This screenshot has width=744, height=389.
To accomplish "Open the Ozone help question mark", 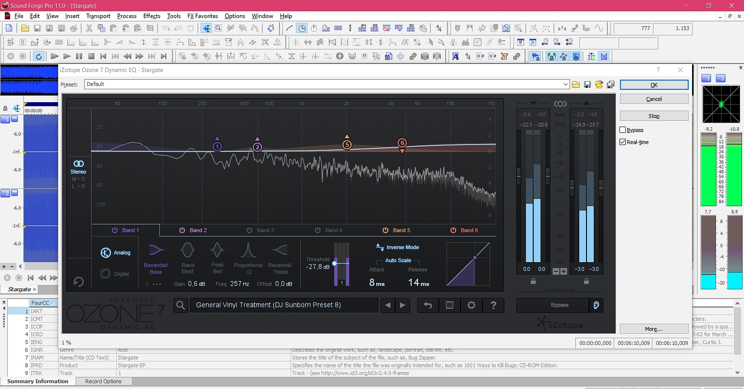I will pyautogui.click(x=493, y=305).
